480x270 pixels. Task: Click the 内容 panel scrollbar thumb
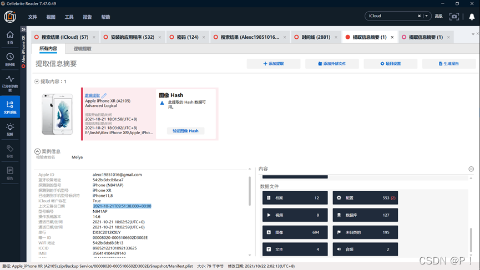coord(471,240)
